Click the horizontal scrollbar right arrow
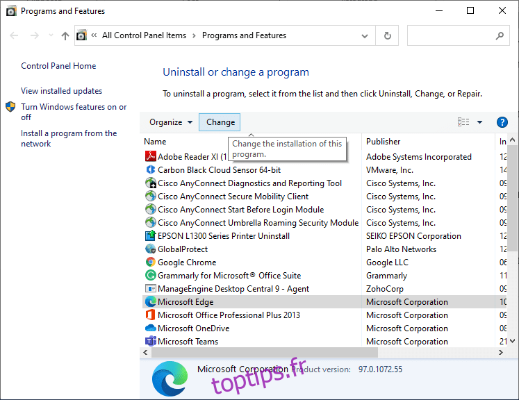The image size is (519, 400). click(502, 353)
